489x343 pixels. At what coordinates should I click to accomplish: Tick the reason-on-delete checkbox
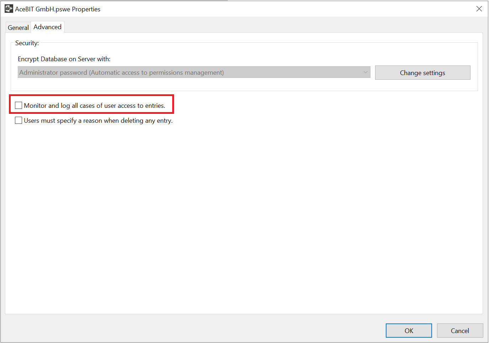pos(19,120)
